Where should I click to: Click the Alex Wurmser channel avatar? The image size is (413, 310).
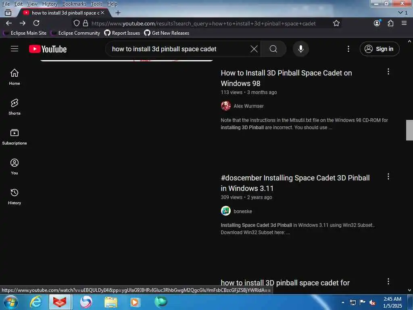[x=226, y=106]
